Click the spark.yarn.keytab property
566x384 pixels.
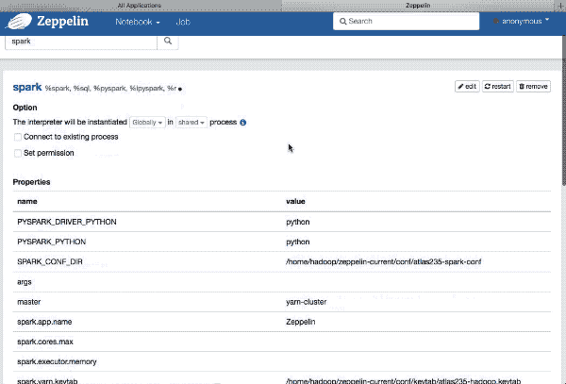coord(47,381)
